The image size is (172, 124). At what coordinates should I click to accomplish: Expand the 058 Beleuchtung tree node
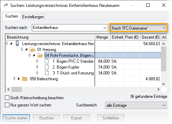pyautogui.click(x=19, y=79)
